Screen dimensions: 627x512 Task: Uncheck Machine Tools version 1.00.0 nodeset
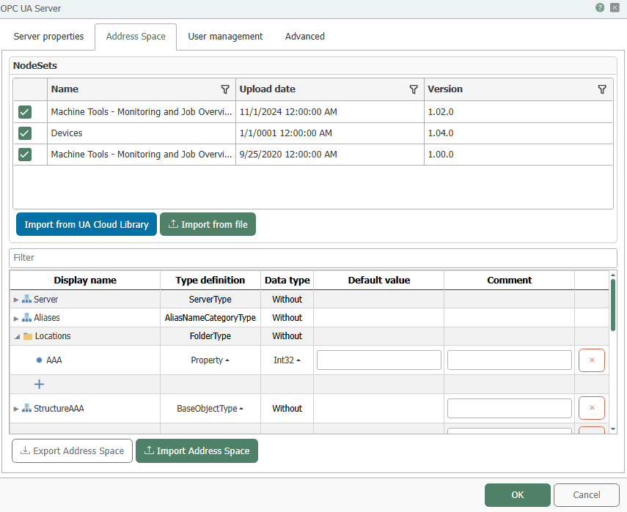point(25,154)
